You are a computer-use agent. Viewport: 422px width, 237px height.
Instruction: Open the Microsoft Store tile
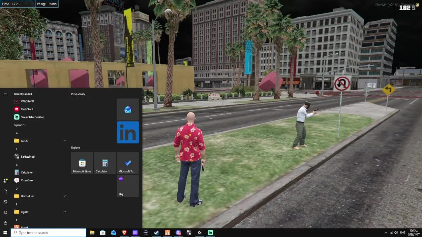[x=82, y=163]
